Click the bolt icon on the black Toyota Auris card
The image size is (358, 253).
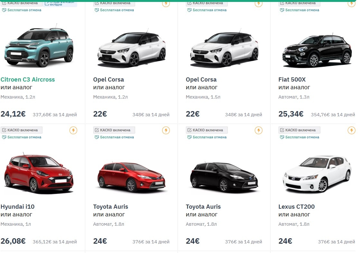[259, 130]
